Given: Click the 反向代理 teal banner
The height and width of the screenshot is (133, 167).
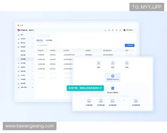Looking at the screenshot, I should [x=85, y=88].
